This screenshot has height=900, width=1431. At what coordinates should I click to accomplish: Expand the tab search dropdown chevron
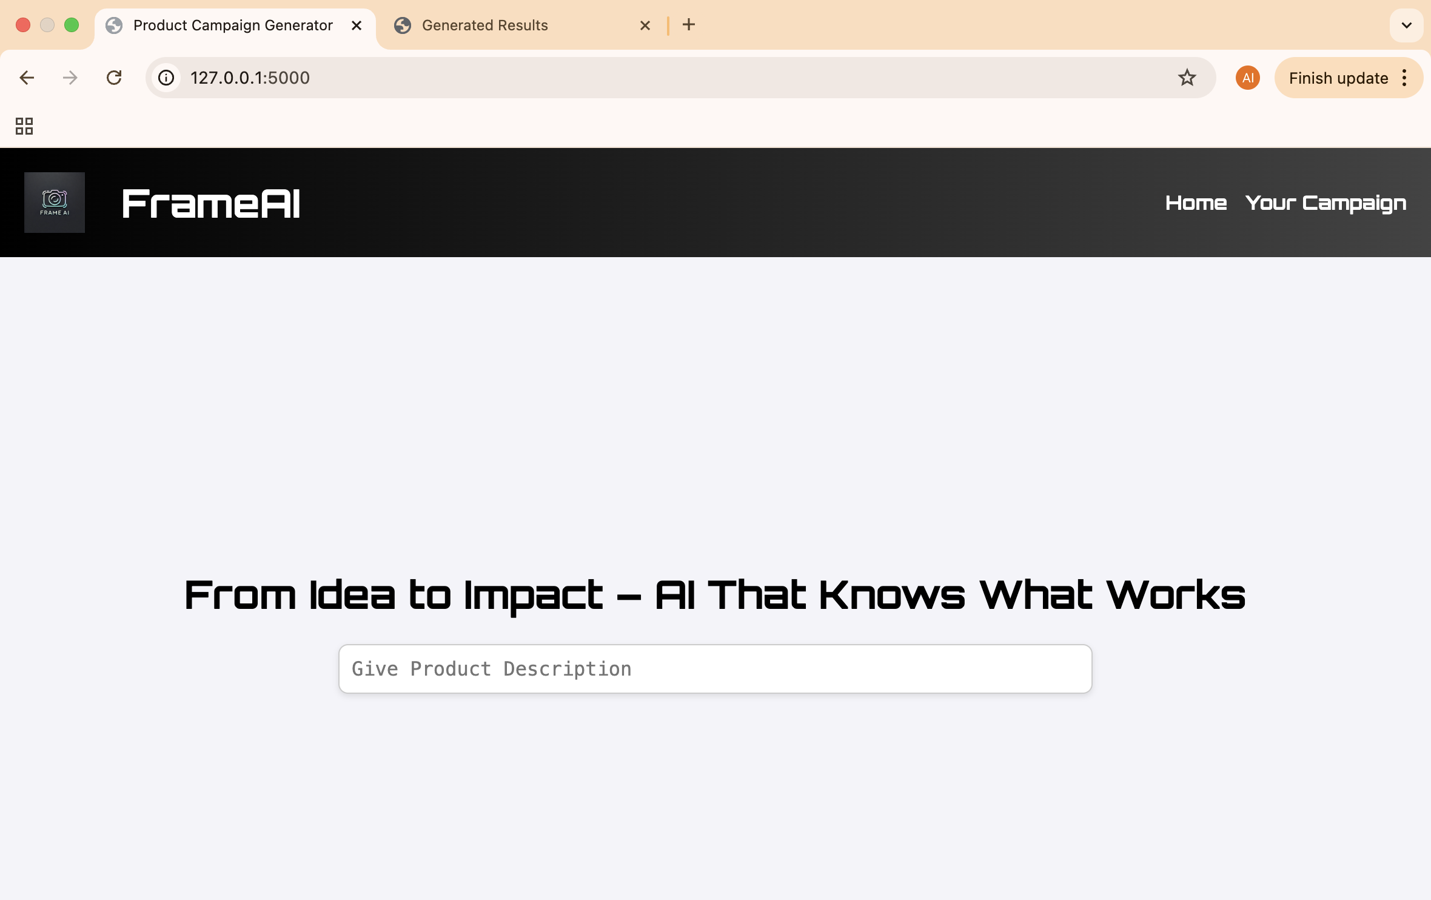pos(1406,25)
